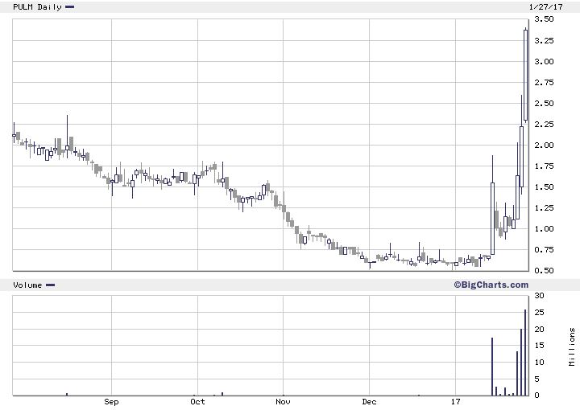Click the PULM Daily chart title
Image resolution: width=580 pixels, height=410 pixels.
(37, 7)
